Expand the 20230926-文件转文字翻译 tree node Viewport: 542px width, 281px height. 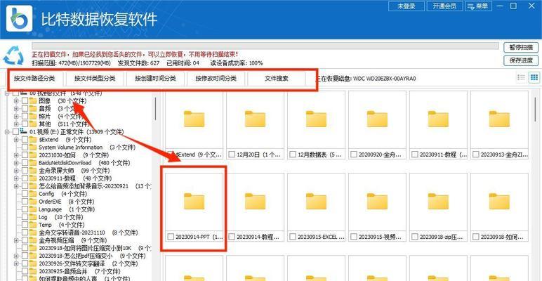tap(16, 263)
